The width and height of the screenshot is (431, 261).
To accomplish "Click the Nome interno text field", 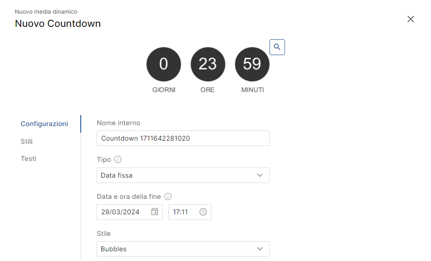I will pos(183,138).
